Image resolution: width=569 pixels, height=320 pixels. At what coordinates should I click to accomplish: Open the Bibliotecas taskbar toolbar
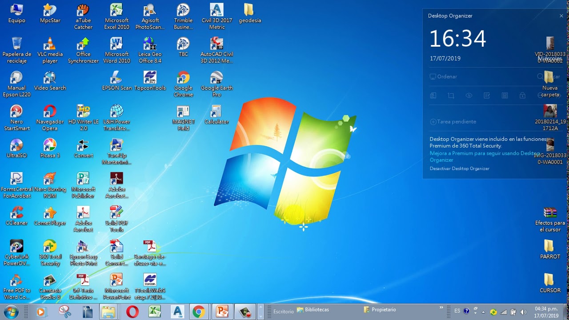pyautogui.click(x=313, y=310)
